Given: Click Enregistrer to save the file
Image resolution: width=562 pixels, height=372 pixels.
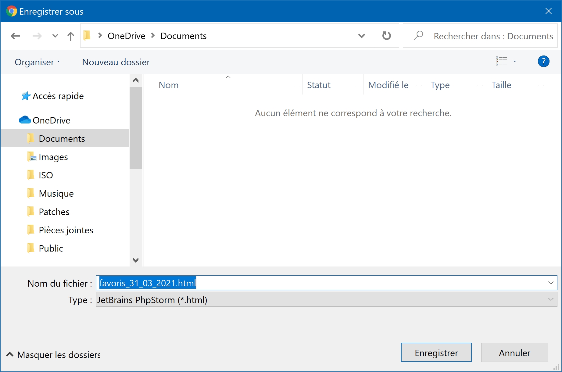Looking at the screenshot, I should coord(436,352).
